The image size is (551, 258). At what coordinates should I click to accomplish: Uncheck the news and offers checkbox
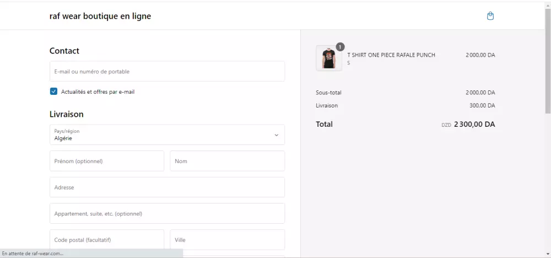(x=53, y=92)
